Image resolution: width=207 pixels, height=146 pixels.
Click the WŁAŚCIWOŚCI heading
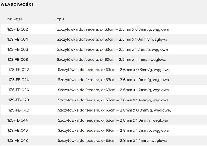tap(17, 5)
